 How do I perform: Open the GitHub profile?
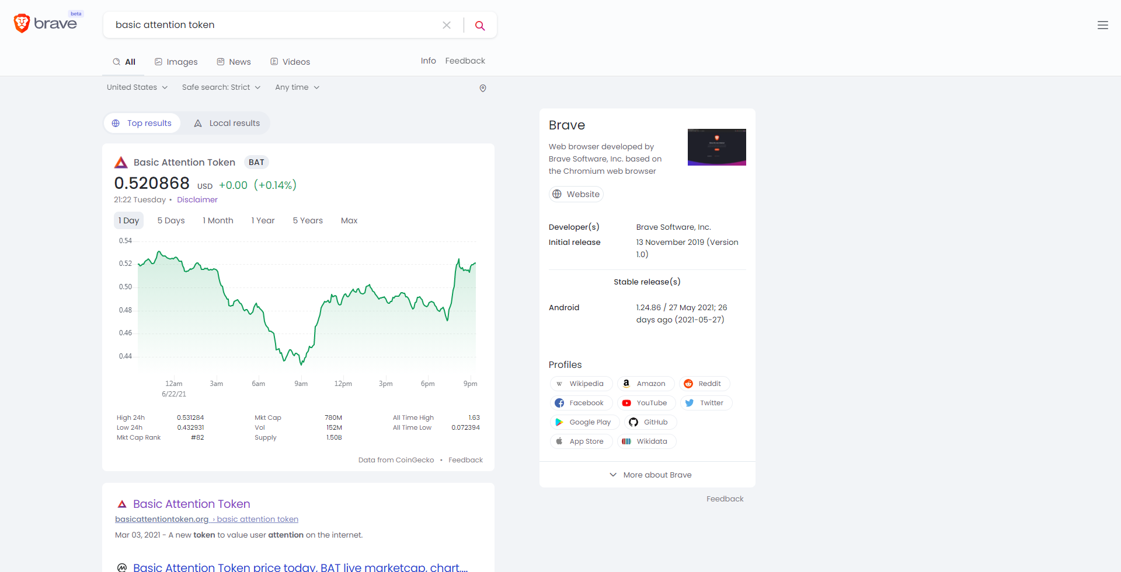(650, 422)
